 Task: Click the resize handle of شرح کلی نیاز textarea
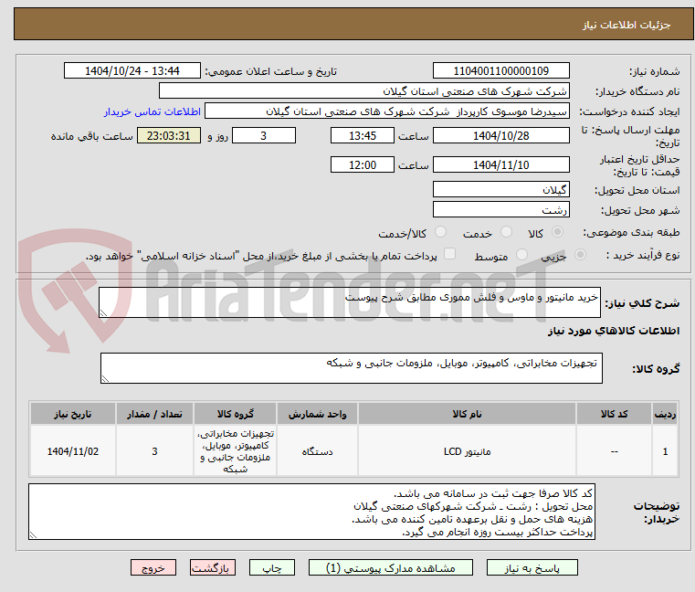click(x=103, y=313)
